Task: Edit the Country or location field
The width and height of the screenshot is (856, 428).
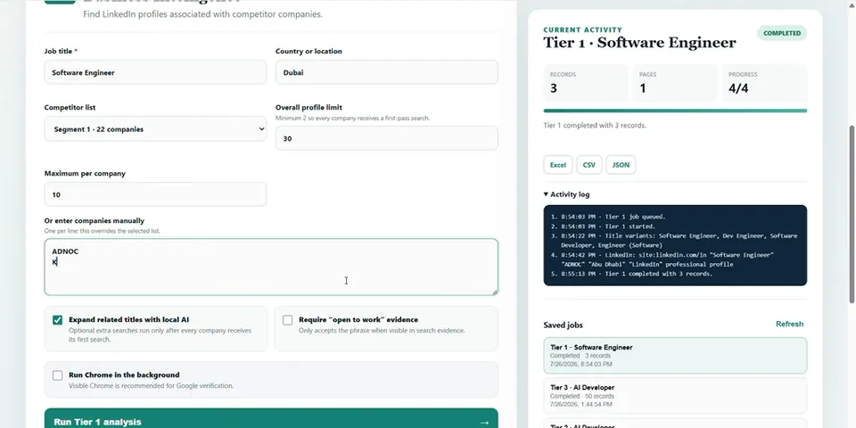Action: pyautogui.click(x=386, y=72)
